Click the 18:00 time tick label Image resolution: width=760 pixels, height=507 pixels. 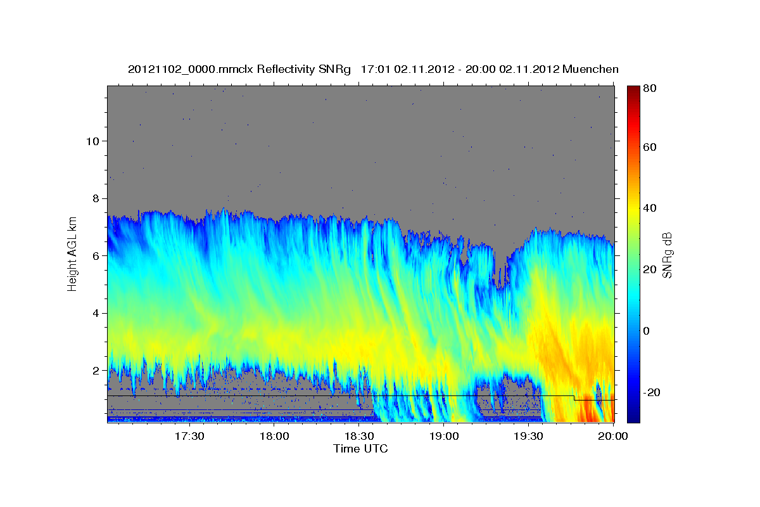click(274, 436)
